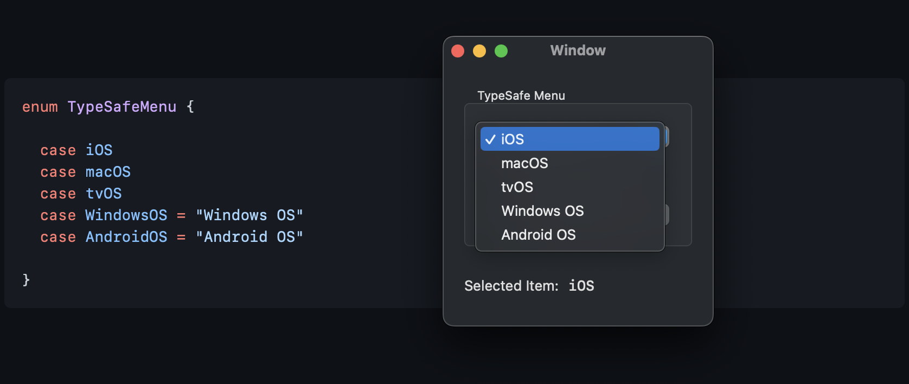This screenshot has width=909, height=384.
Task: Choose macOS from the popup menu
Action: point(569,163)
